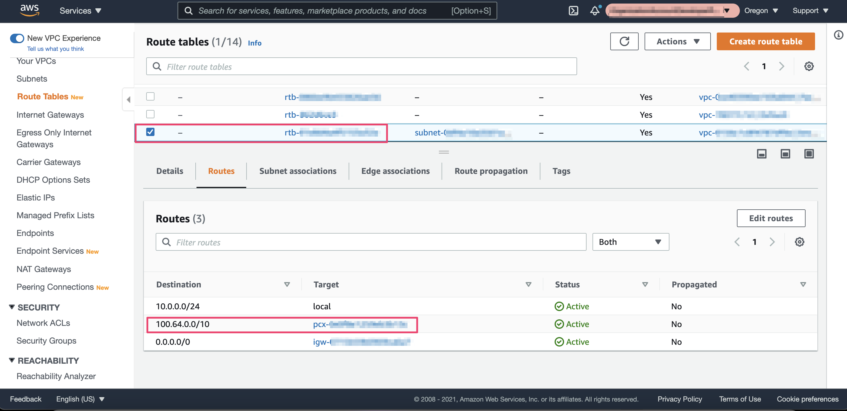The width and height of the screenshot is (847, 411).
Task: Open the CloudShell terminal icon
Action: click(x=573, y=11)
